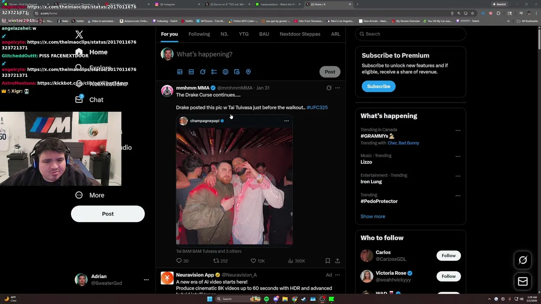
Task: Click Grok actions icon on mmhmm MMA post
Action: tap(329, 88)
